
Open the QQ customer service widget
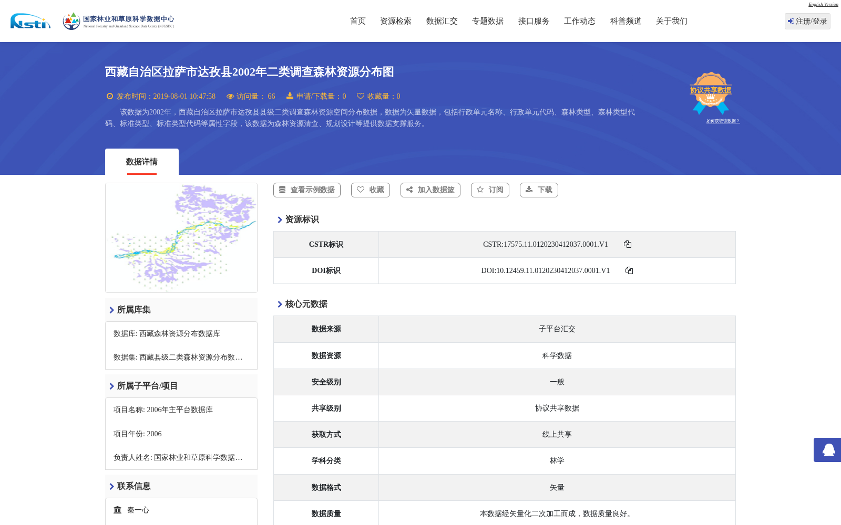tap(828, 450)
